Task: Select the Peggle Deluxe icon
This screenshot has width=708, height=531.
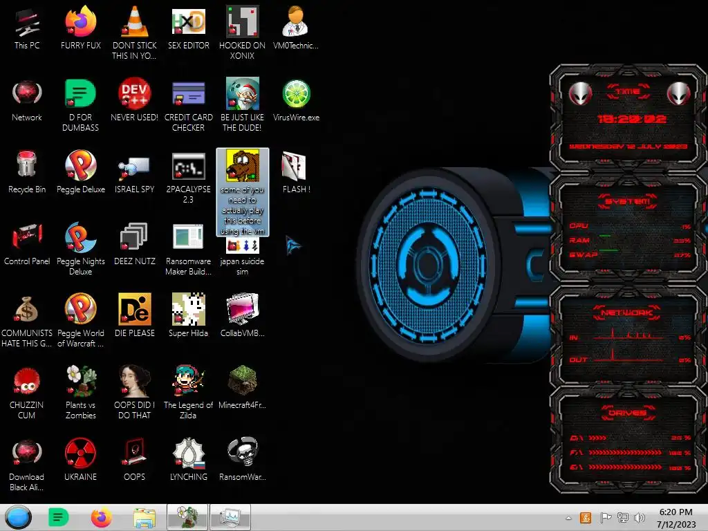Action: pos(80,165)
